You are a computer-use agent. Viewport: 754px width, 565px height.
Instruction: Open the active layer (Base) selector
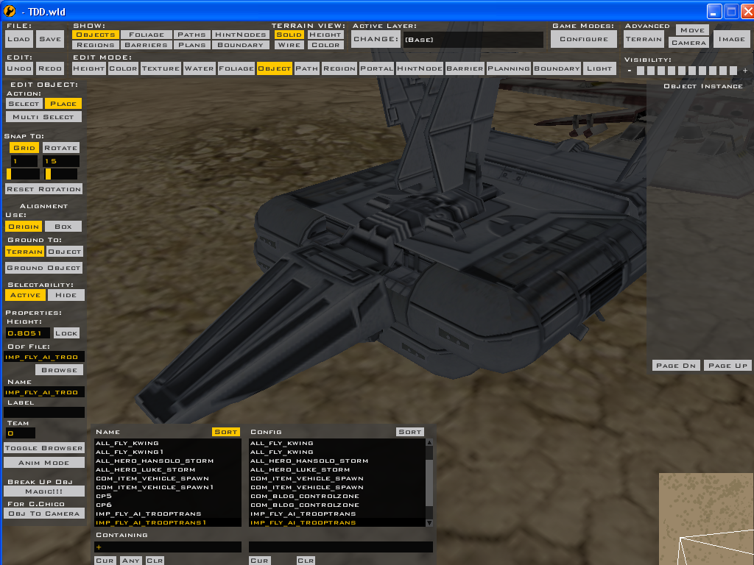(x=471, y=38)
